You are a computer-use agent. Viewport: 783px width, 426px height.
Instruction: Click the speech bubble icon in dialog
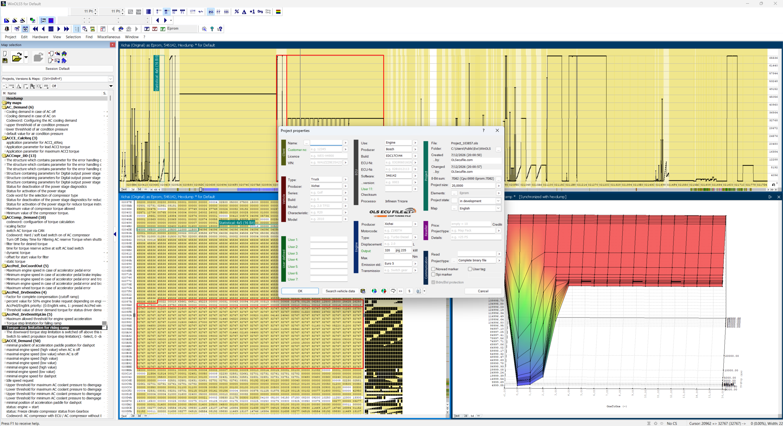click(x=393, y=291)
